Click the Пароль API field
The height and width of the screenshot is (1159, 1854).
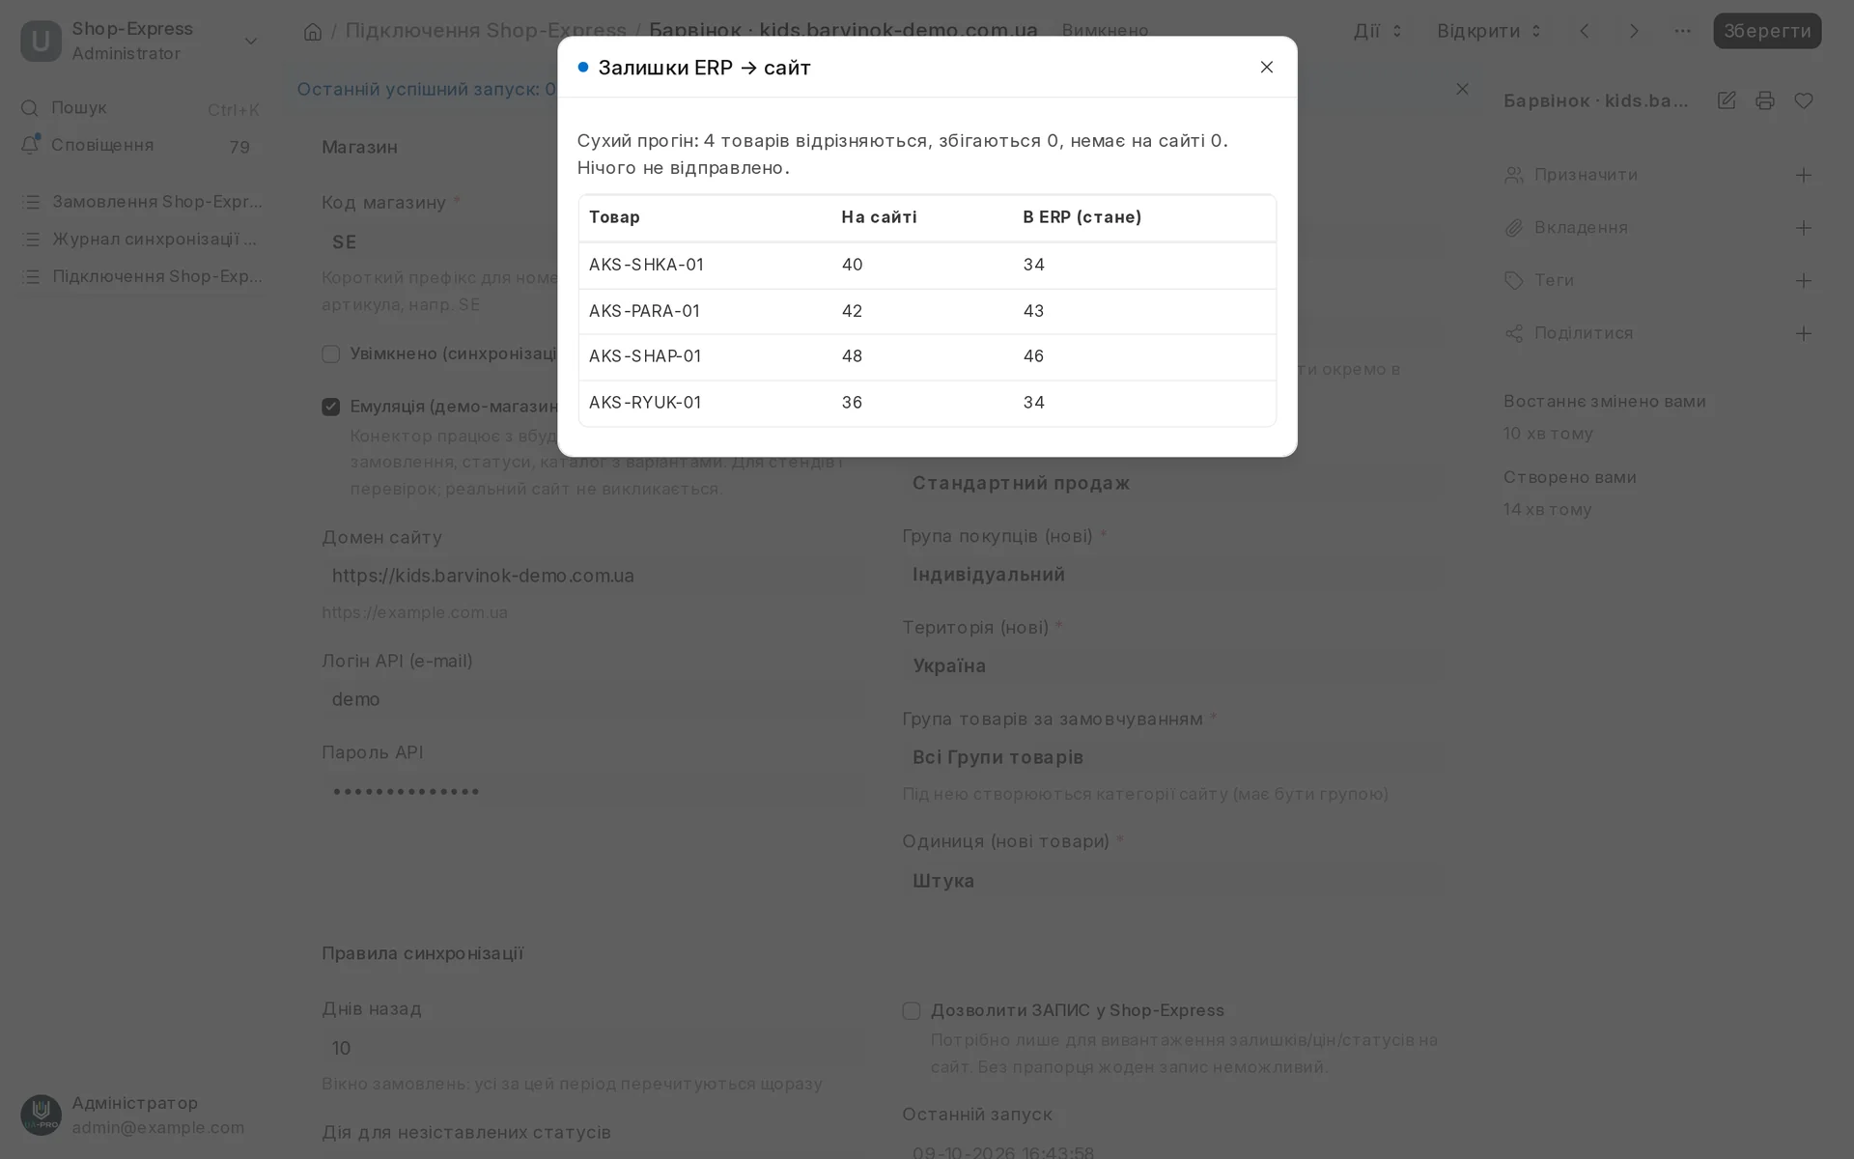point(593,791)
